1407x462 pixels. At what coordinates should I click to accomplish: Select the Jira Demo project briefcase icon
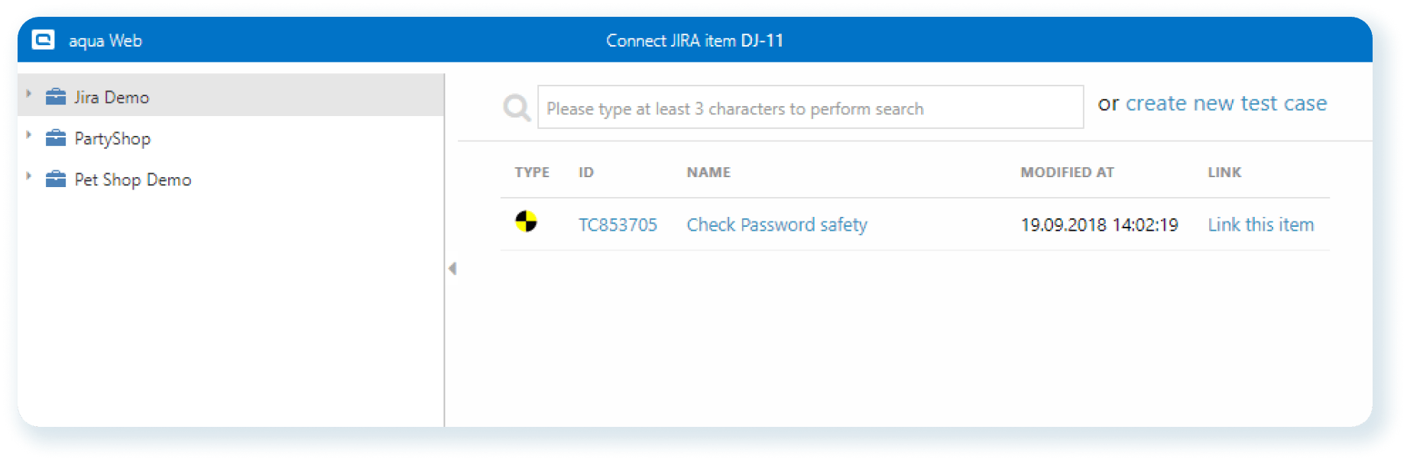55,97
